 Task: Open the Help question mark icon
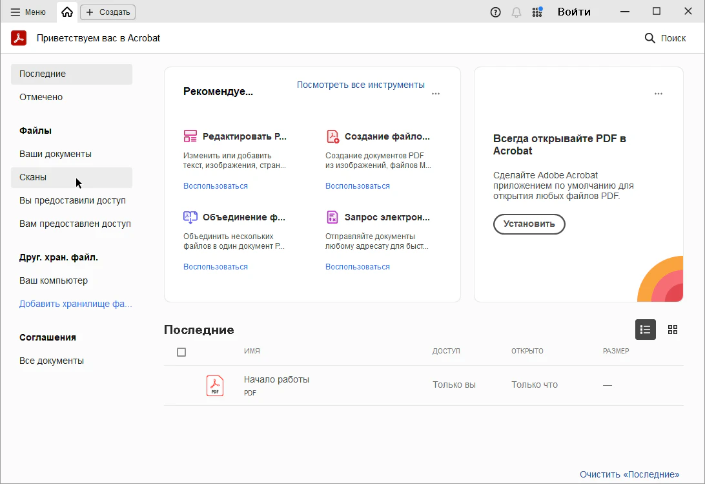tap(496, 12)
